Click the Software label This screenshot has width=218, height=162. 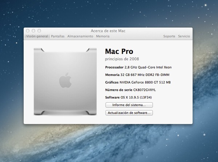112,97
